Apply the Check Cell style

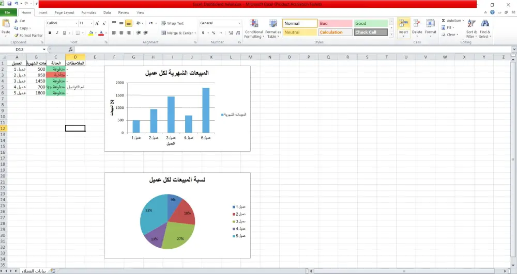click(371, 32)
